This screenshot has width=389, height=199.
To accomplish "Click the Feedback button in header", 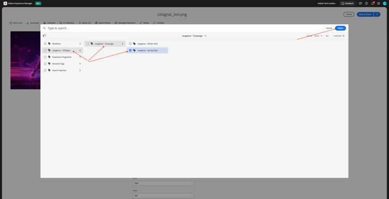I will (x=348, y=4).
